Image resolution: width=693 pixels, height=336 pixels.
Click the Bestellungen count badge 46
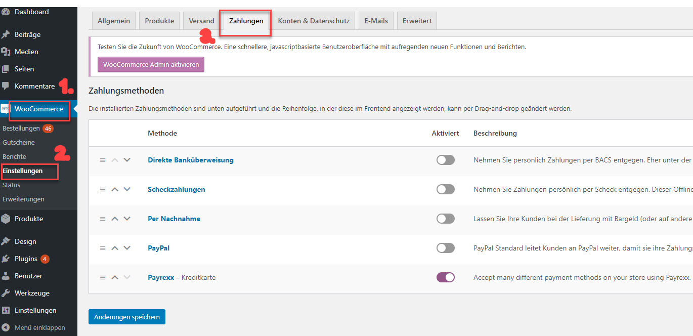tap(48, 129)
